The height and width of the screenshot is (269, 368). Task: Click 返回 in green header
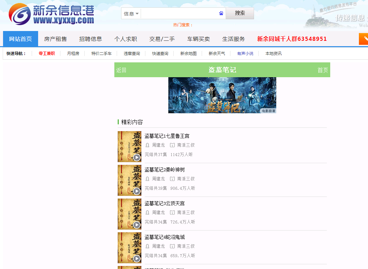click(121, 70)
